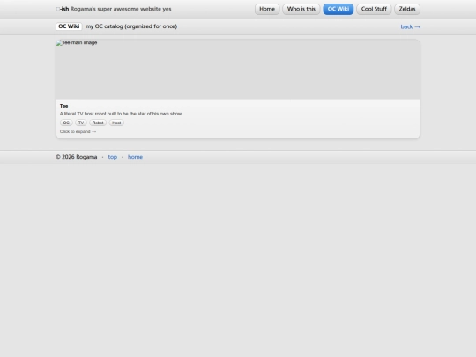This screenshot has width=476, height=357.
Task: Select the Host tag on Tee card
Action: coord(116,123)
